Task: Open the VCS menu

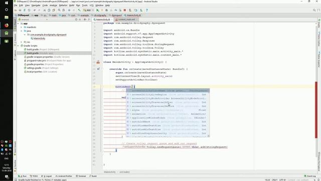Action: tap(91, 6)
